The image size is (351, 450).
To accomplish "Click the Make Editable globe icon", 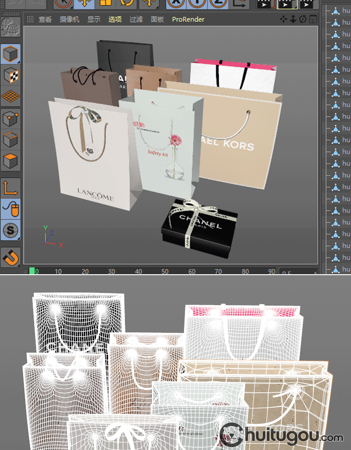I will click(10, 27).
